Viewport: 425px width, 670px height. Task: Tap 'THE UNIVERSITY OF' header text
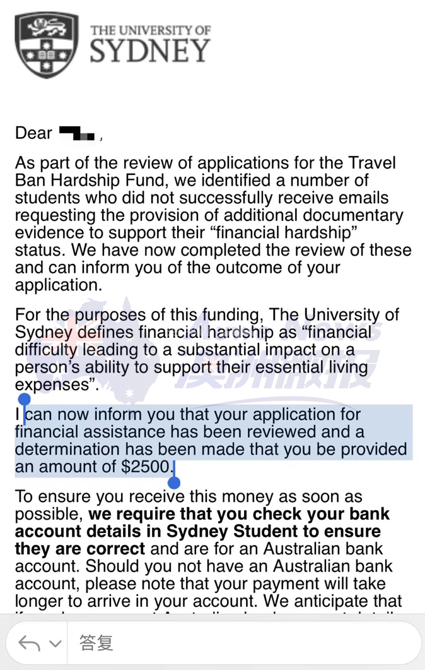tap(150, 30)
